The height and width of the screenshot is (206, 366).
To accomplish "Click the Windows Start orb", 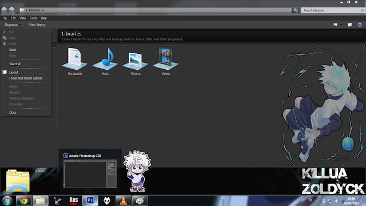I will point(7,201).
